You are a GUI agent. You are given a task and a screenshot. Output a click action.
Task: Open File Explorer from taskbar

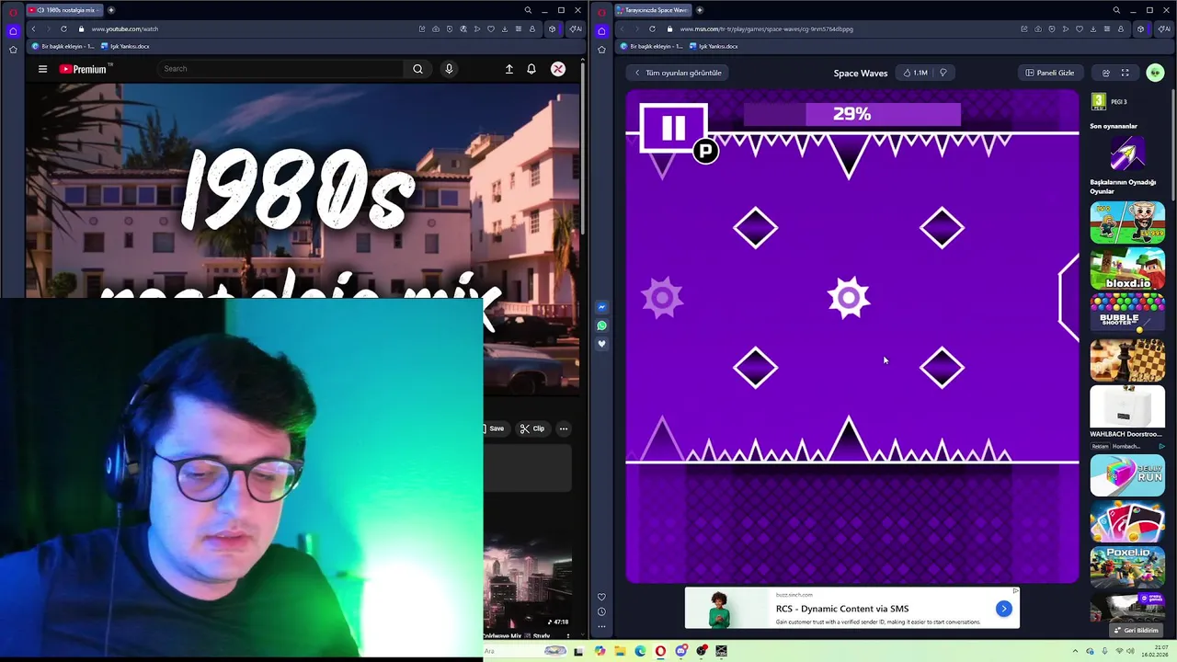[x=620, y=651]
